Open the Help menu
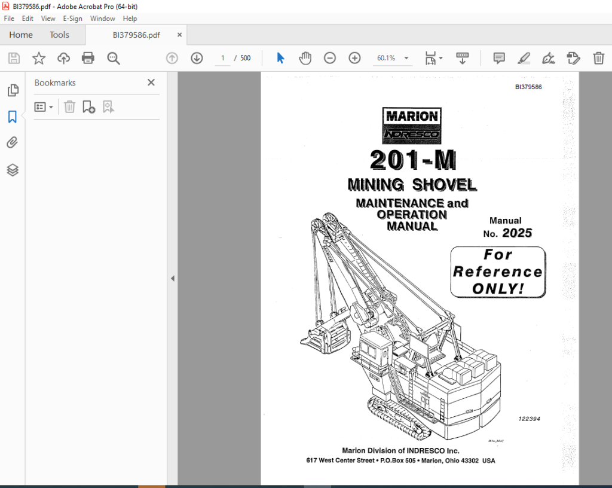612x488 pixels. pos(130,19)
